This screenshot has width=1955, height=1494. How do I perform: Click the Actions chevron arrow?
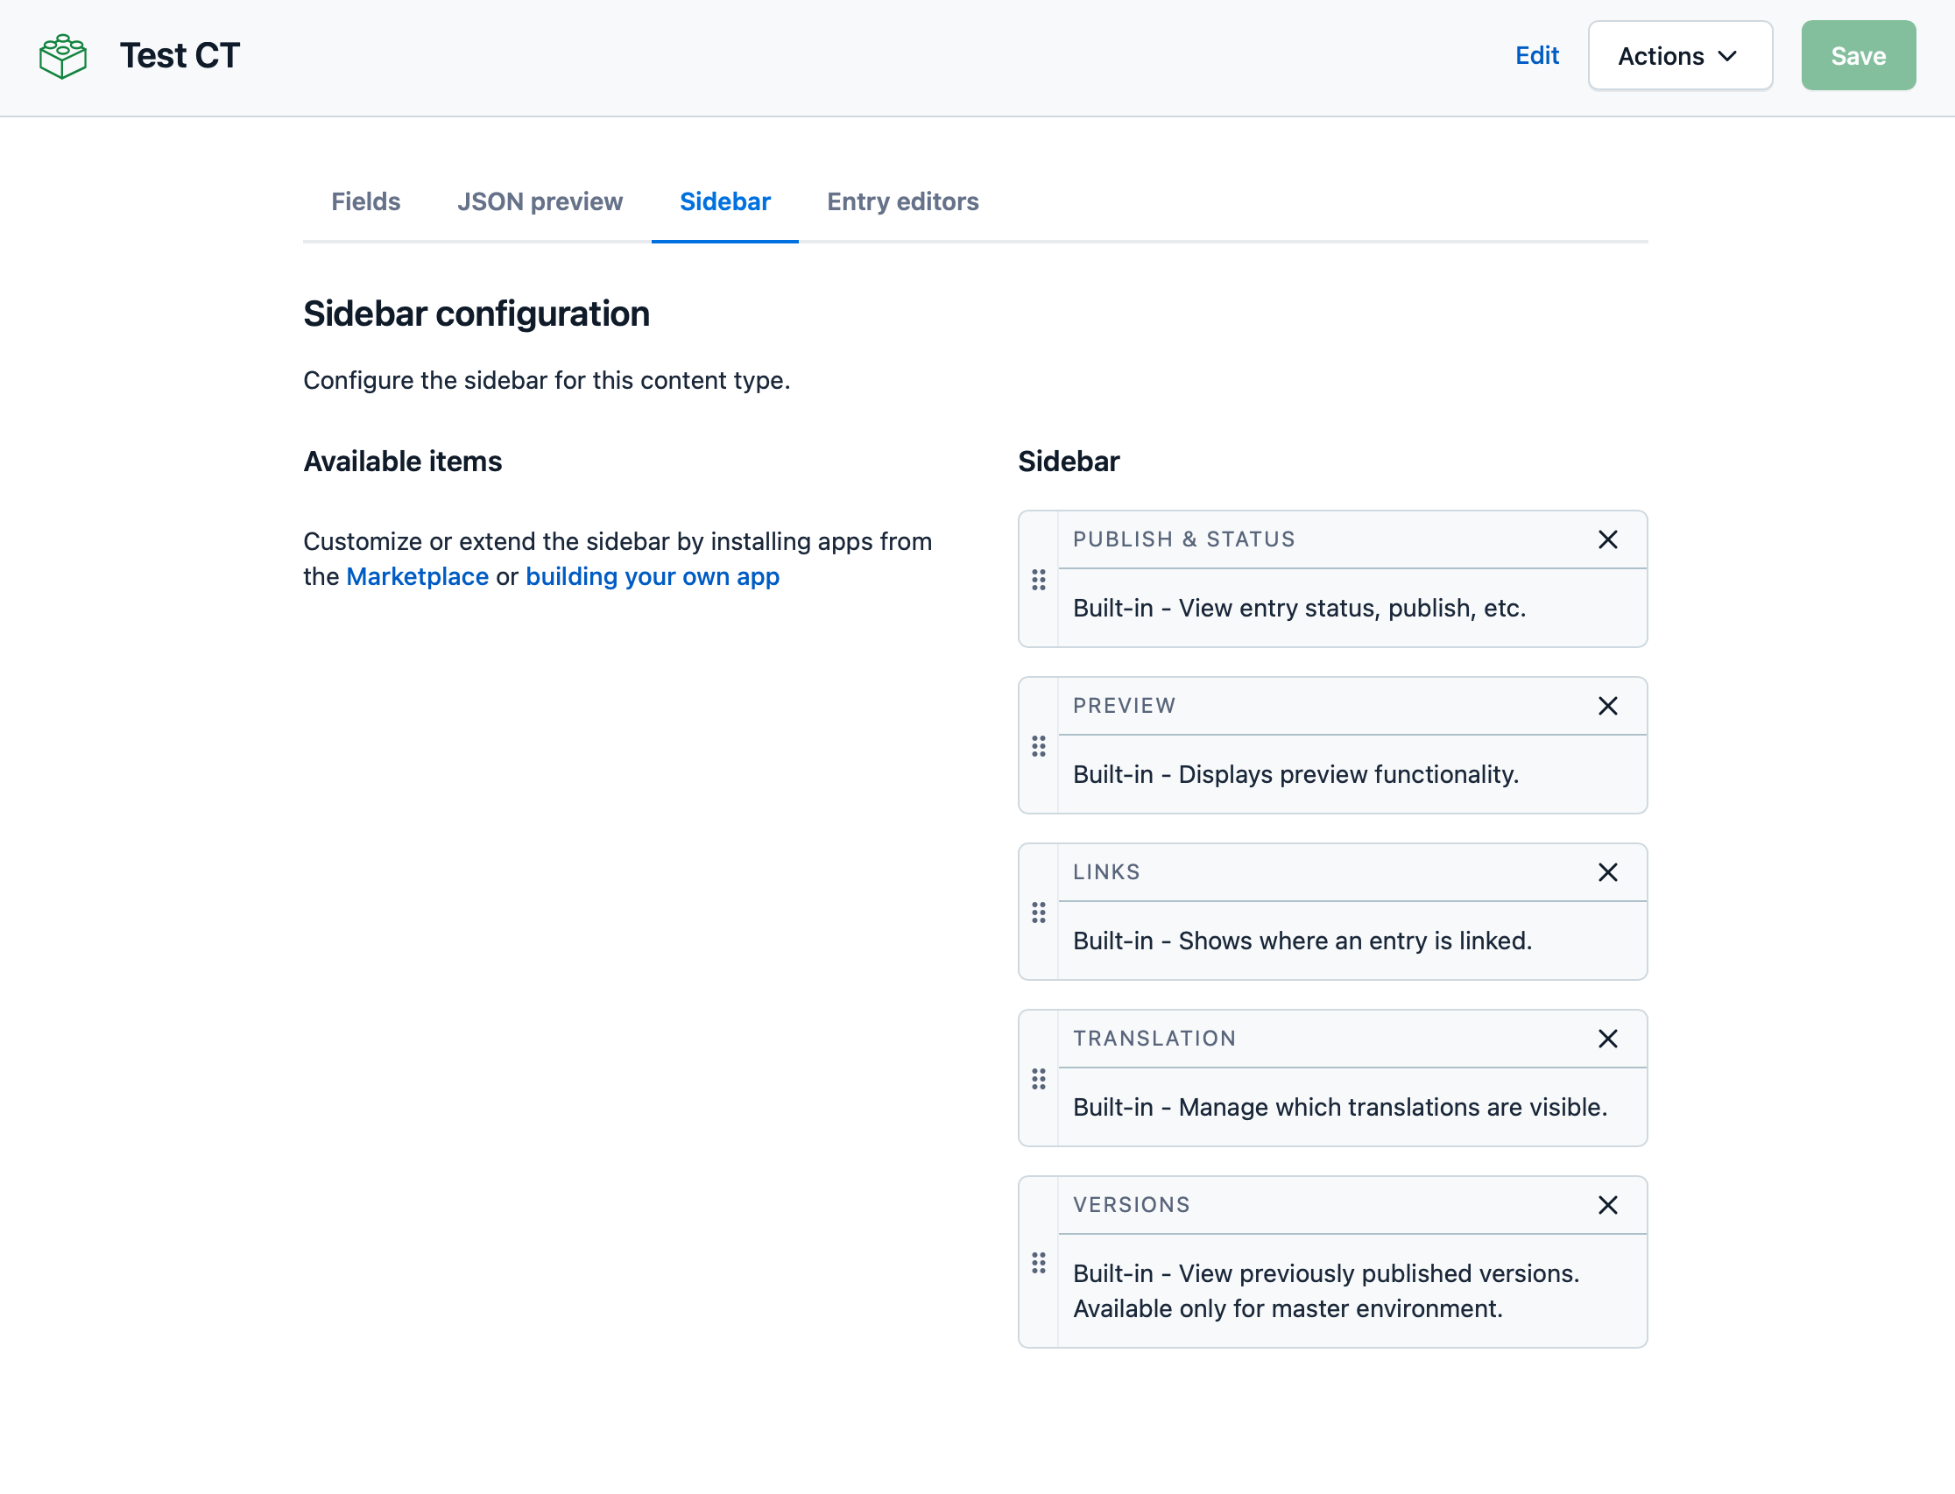[1728, 56]
